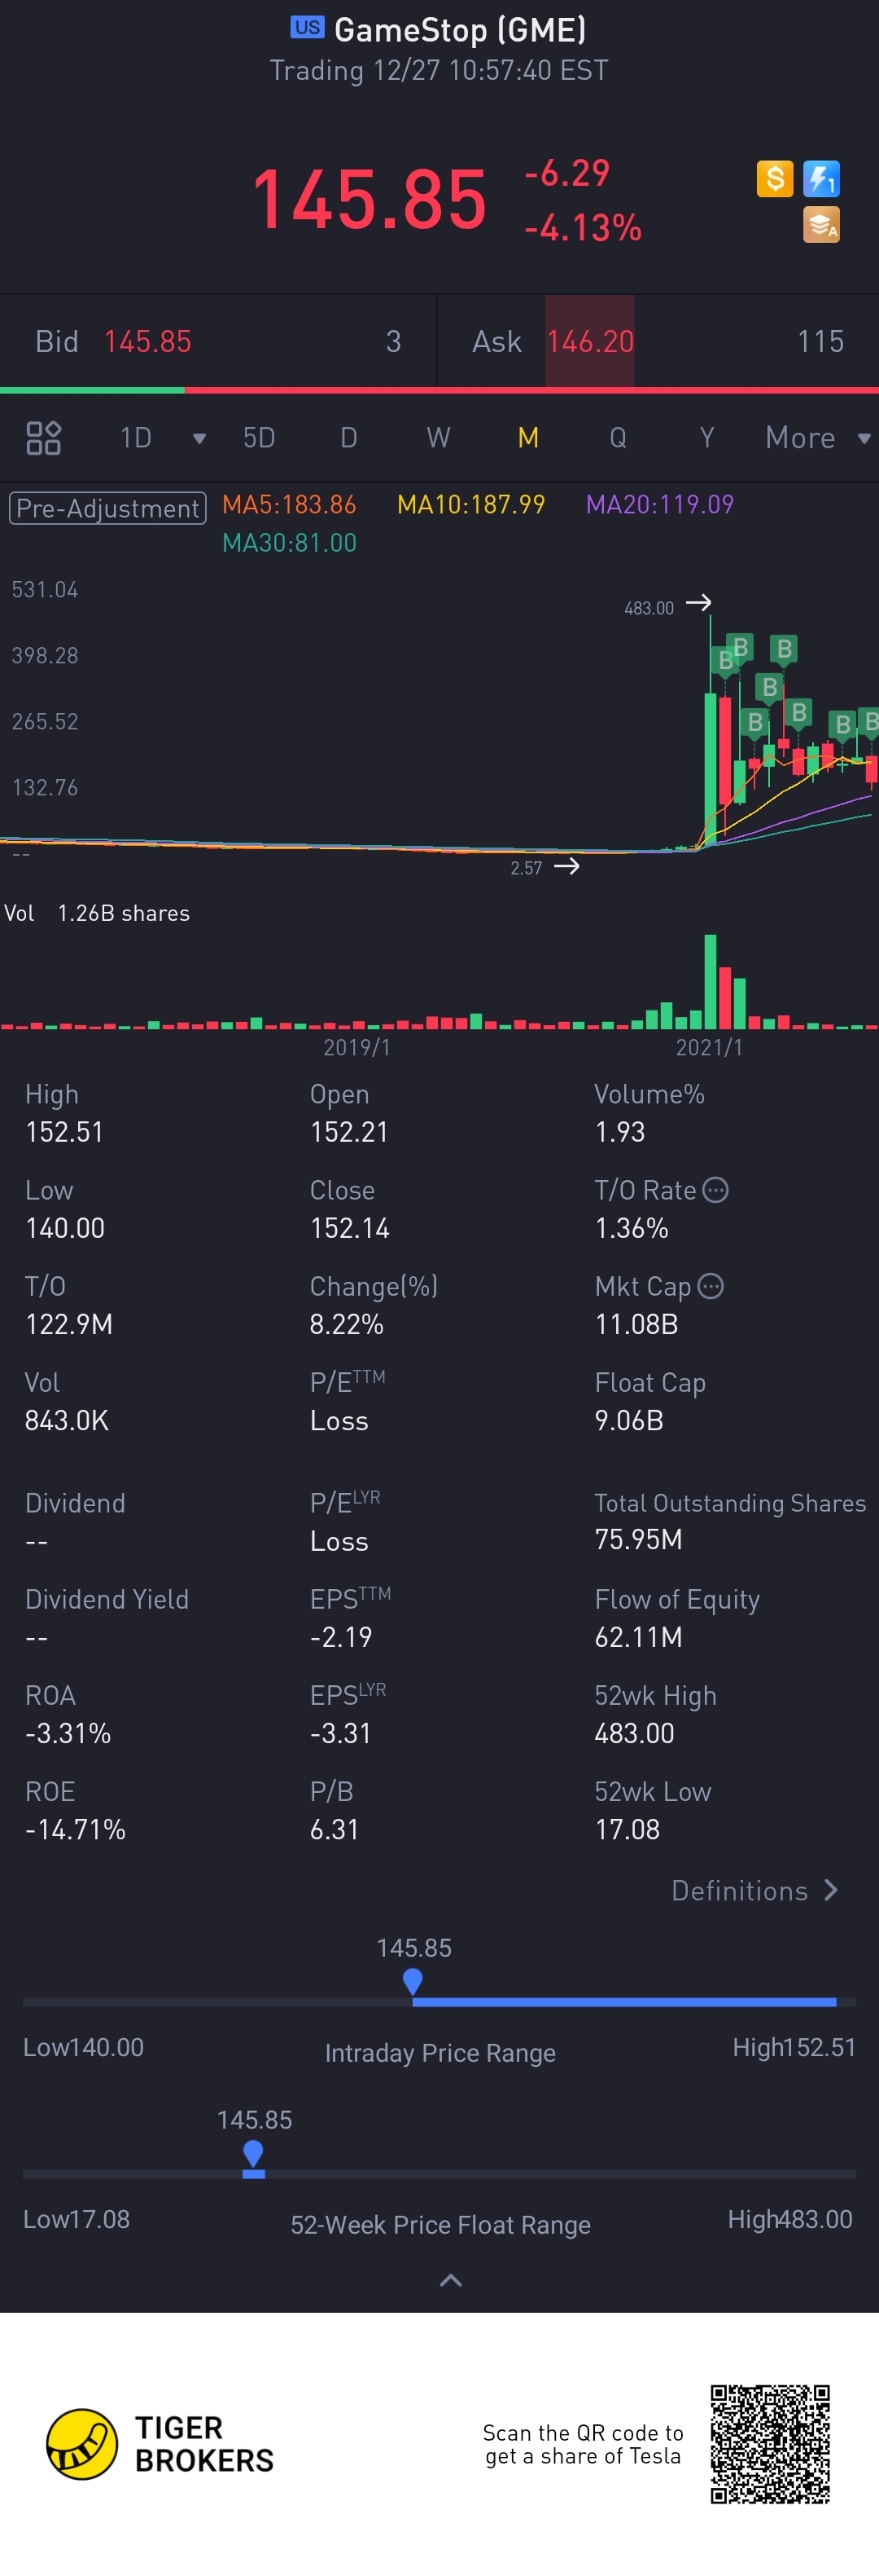Switch to the 5D chart tab
Image resolution: width=879 pixels, height=2576 pixels.
point(259,438)
